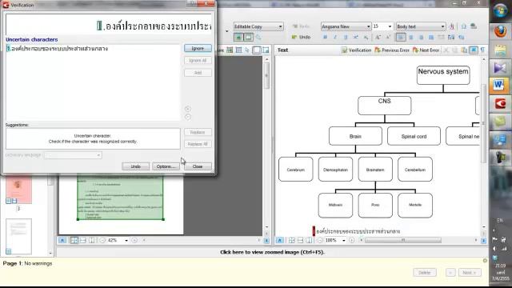
Task: Click the main toolbar Undo button
Action: 301,37
